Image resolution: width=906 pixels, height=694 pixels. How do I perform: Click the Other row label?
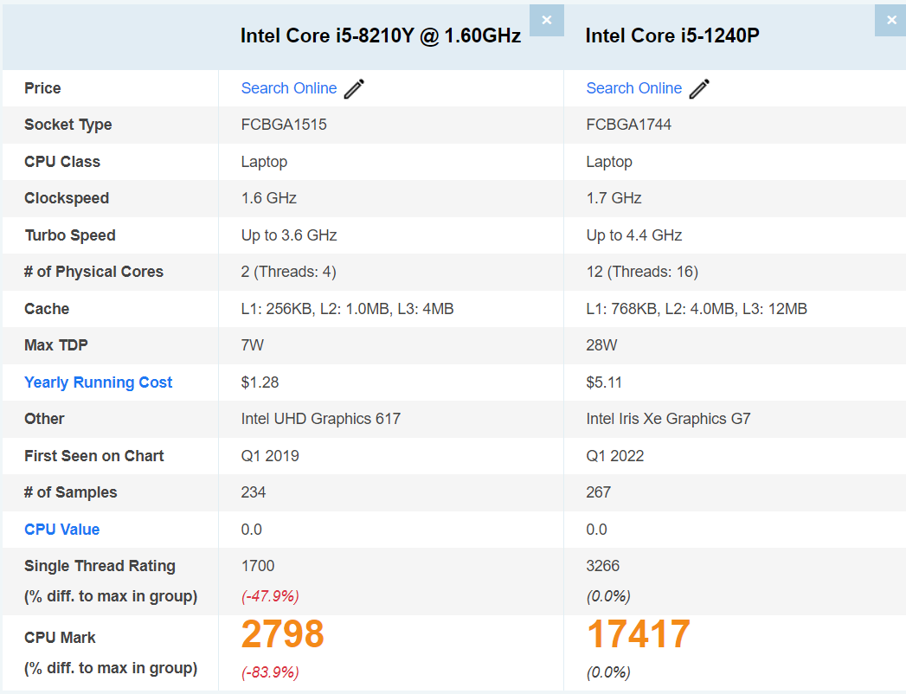(44, 419)
